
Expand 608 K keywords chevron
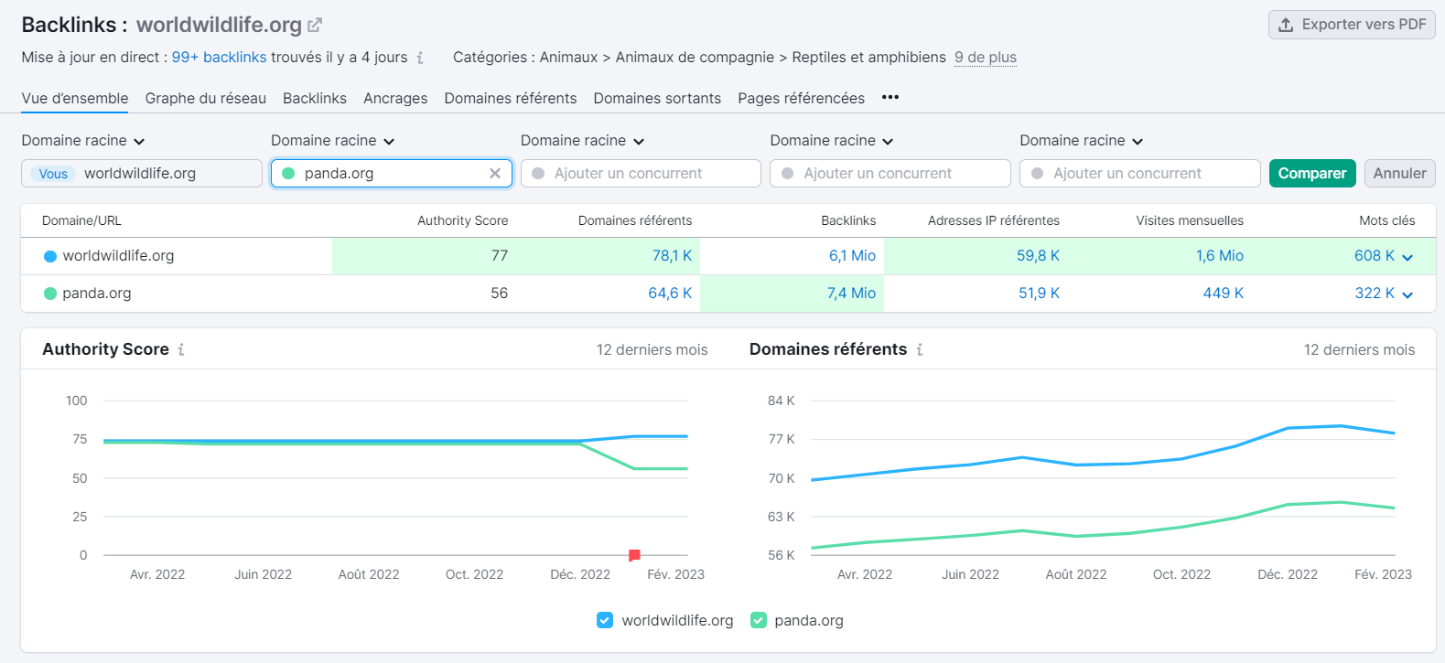pos(1407,257)
